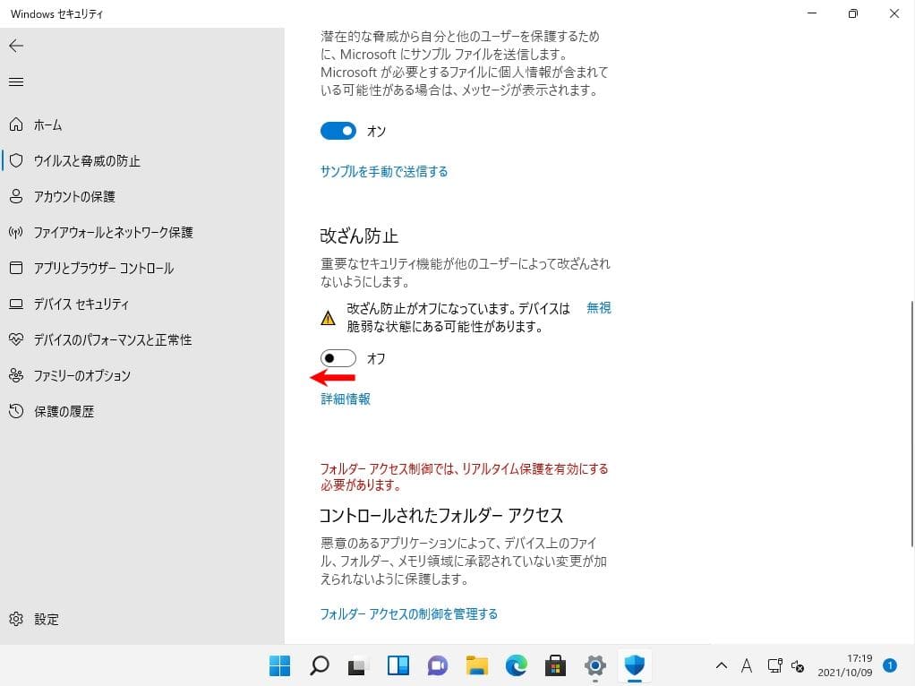Open Teams Chat from taskbar
Image resolution: width=915 pixels, height=686 pixels.
(x=438, y=665)
